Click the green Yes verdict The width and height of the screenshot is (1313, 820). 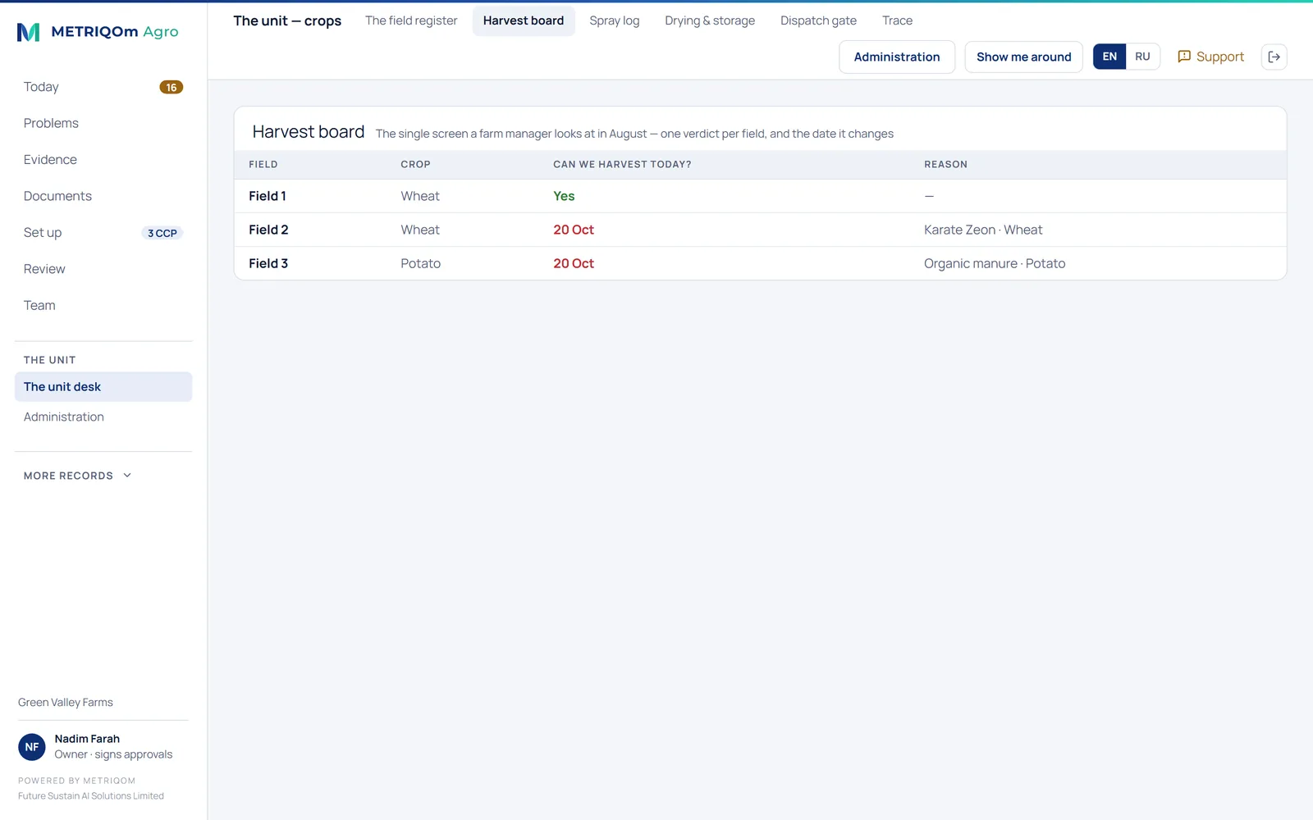point(564,196)
